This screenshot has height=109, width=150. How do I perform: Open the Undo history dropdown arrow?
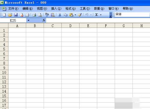coord(91,15)
